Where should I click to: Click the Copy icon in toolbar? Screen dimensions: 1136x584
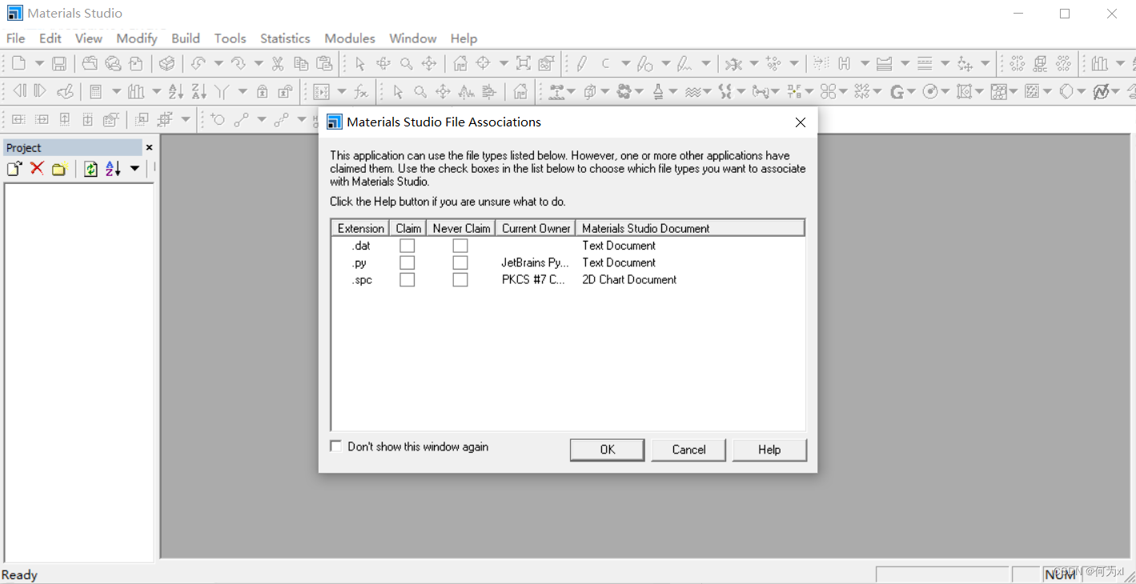[x=301, y=63]
